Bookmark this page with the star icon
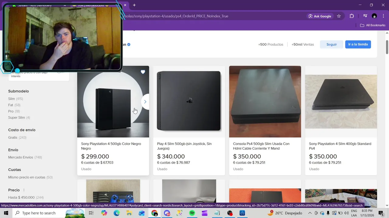The image size is (389, 218). coord(339,16)
